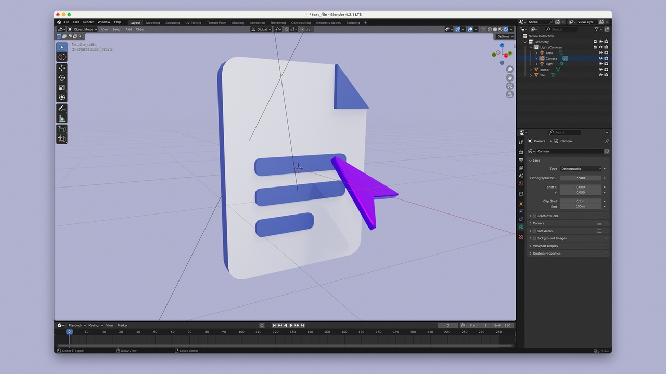666x374 pixels.
Task: Adjust the End frame 250 field
Action: pyautogui.click(x=503, y=325)
